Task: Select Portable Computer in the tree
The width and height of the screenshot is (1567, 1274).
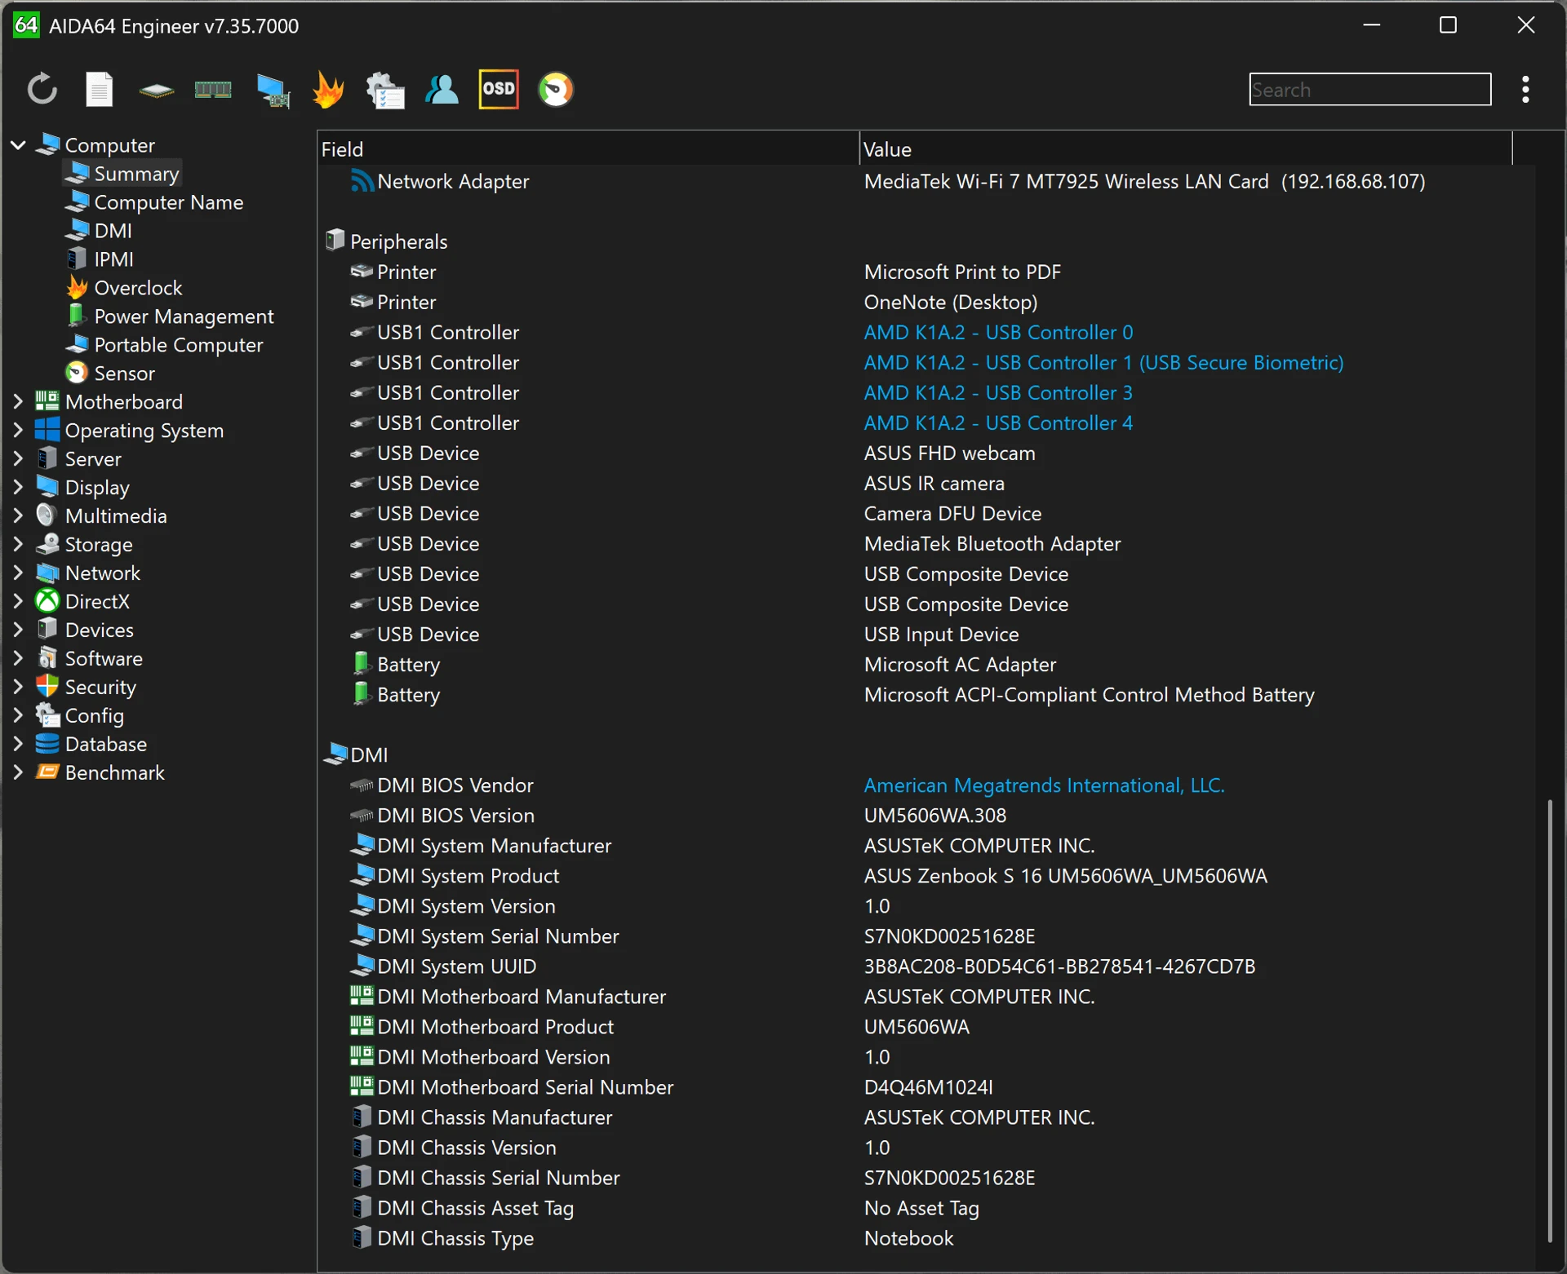Action: click(164, 345)
